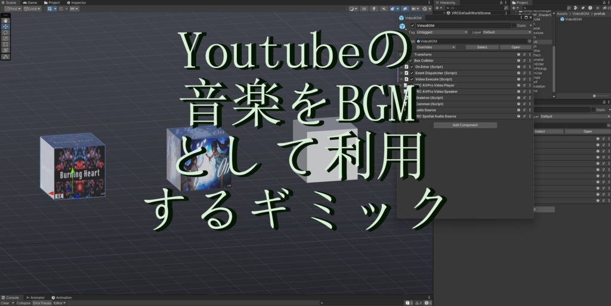Click the Gizmos sphere icon
The image size is (611, 306).
[425, 8]
